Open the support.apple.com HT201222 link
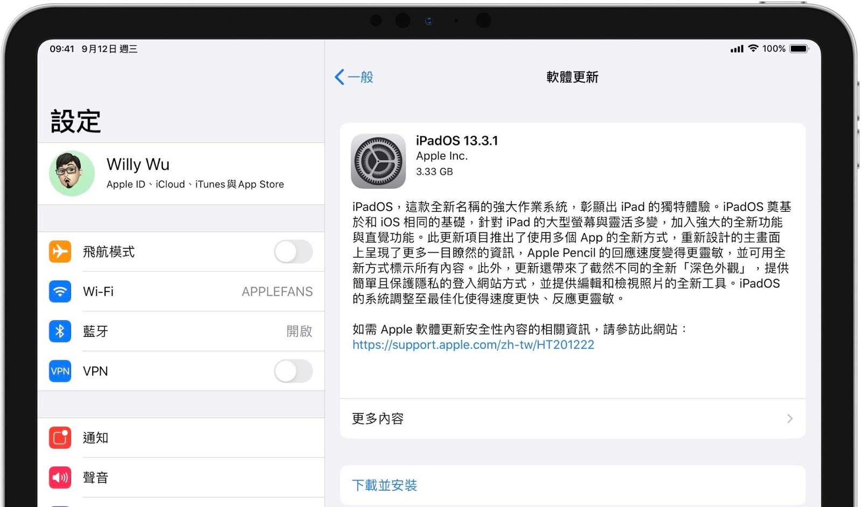The height and width of the screenshot is (507, 862). pyautogui.click(x=473, y=345)
